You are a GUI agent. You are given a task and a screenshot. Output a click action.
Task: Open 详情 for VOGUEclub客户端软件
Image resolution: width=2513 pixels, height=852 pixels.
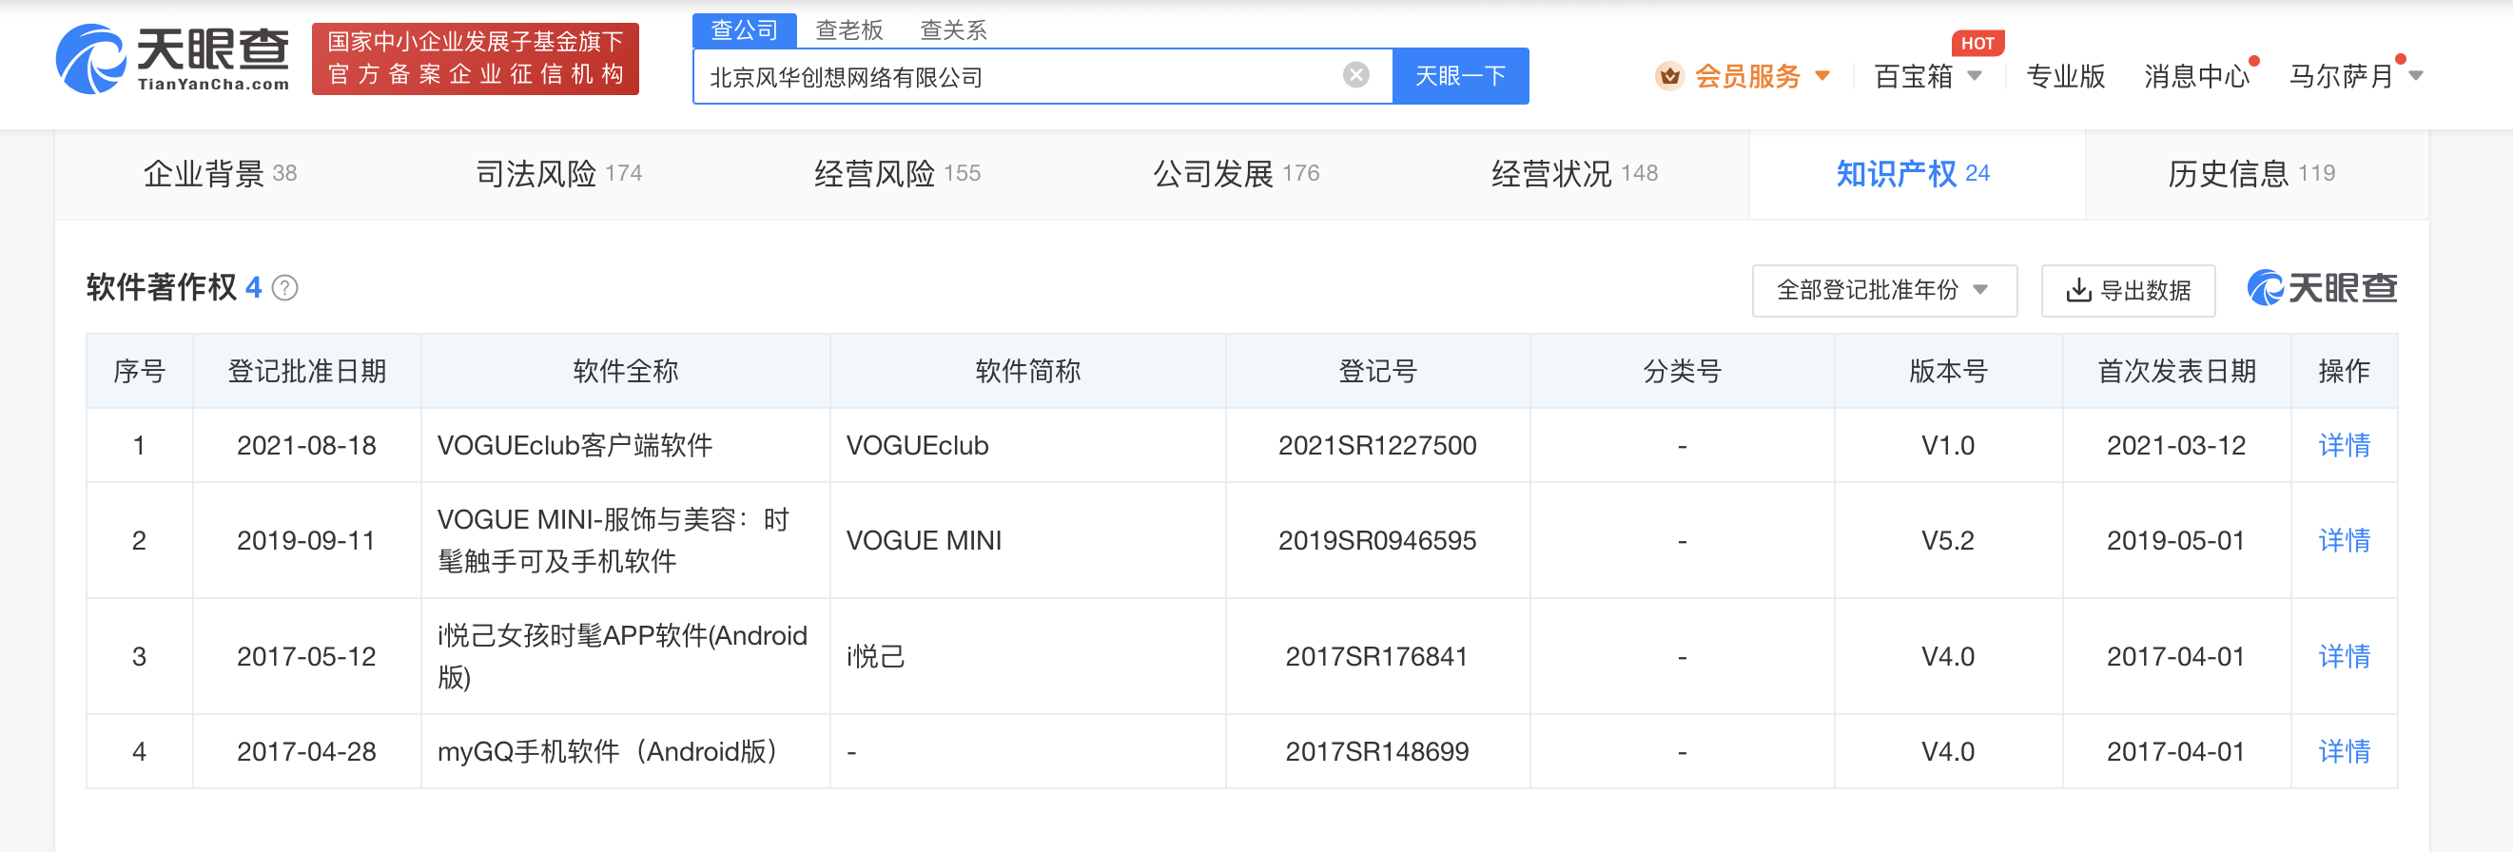(2344, 446)
